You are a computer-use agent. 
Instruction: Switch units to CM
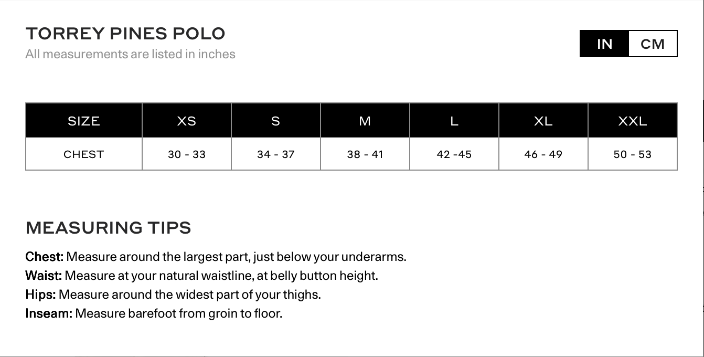(x=653, y=44)
